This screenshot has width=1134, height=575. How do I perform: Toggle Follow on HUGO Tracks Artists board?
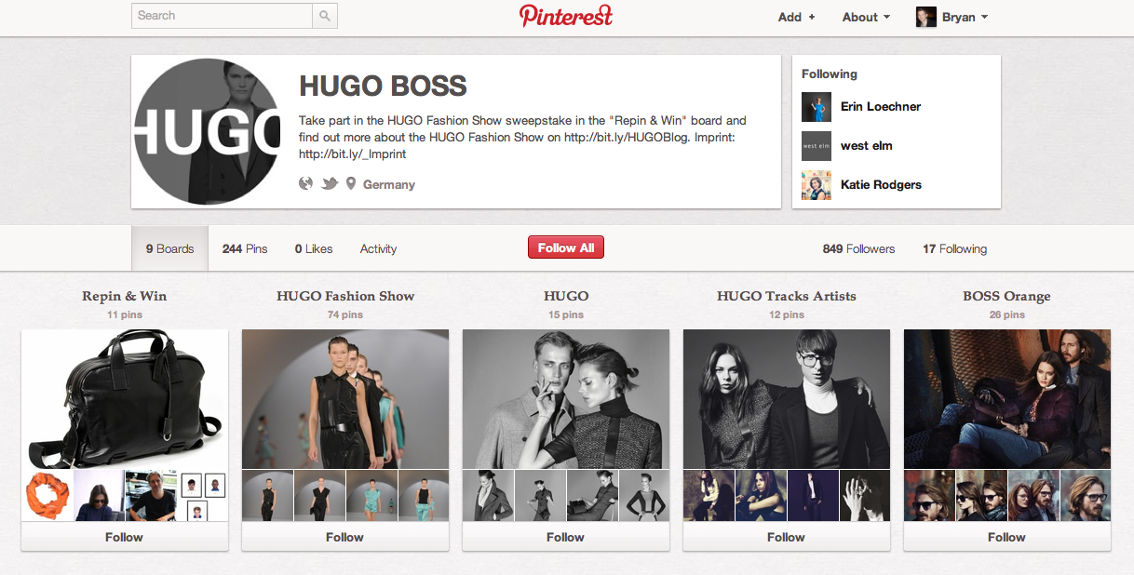(x=786, y=537)
